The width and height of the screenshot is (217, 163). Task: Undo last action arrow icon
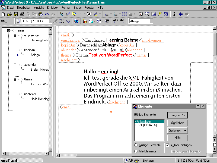tap(47, 14)
